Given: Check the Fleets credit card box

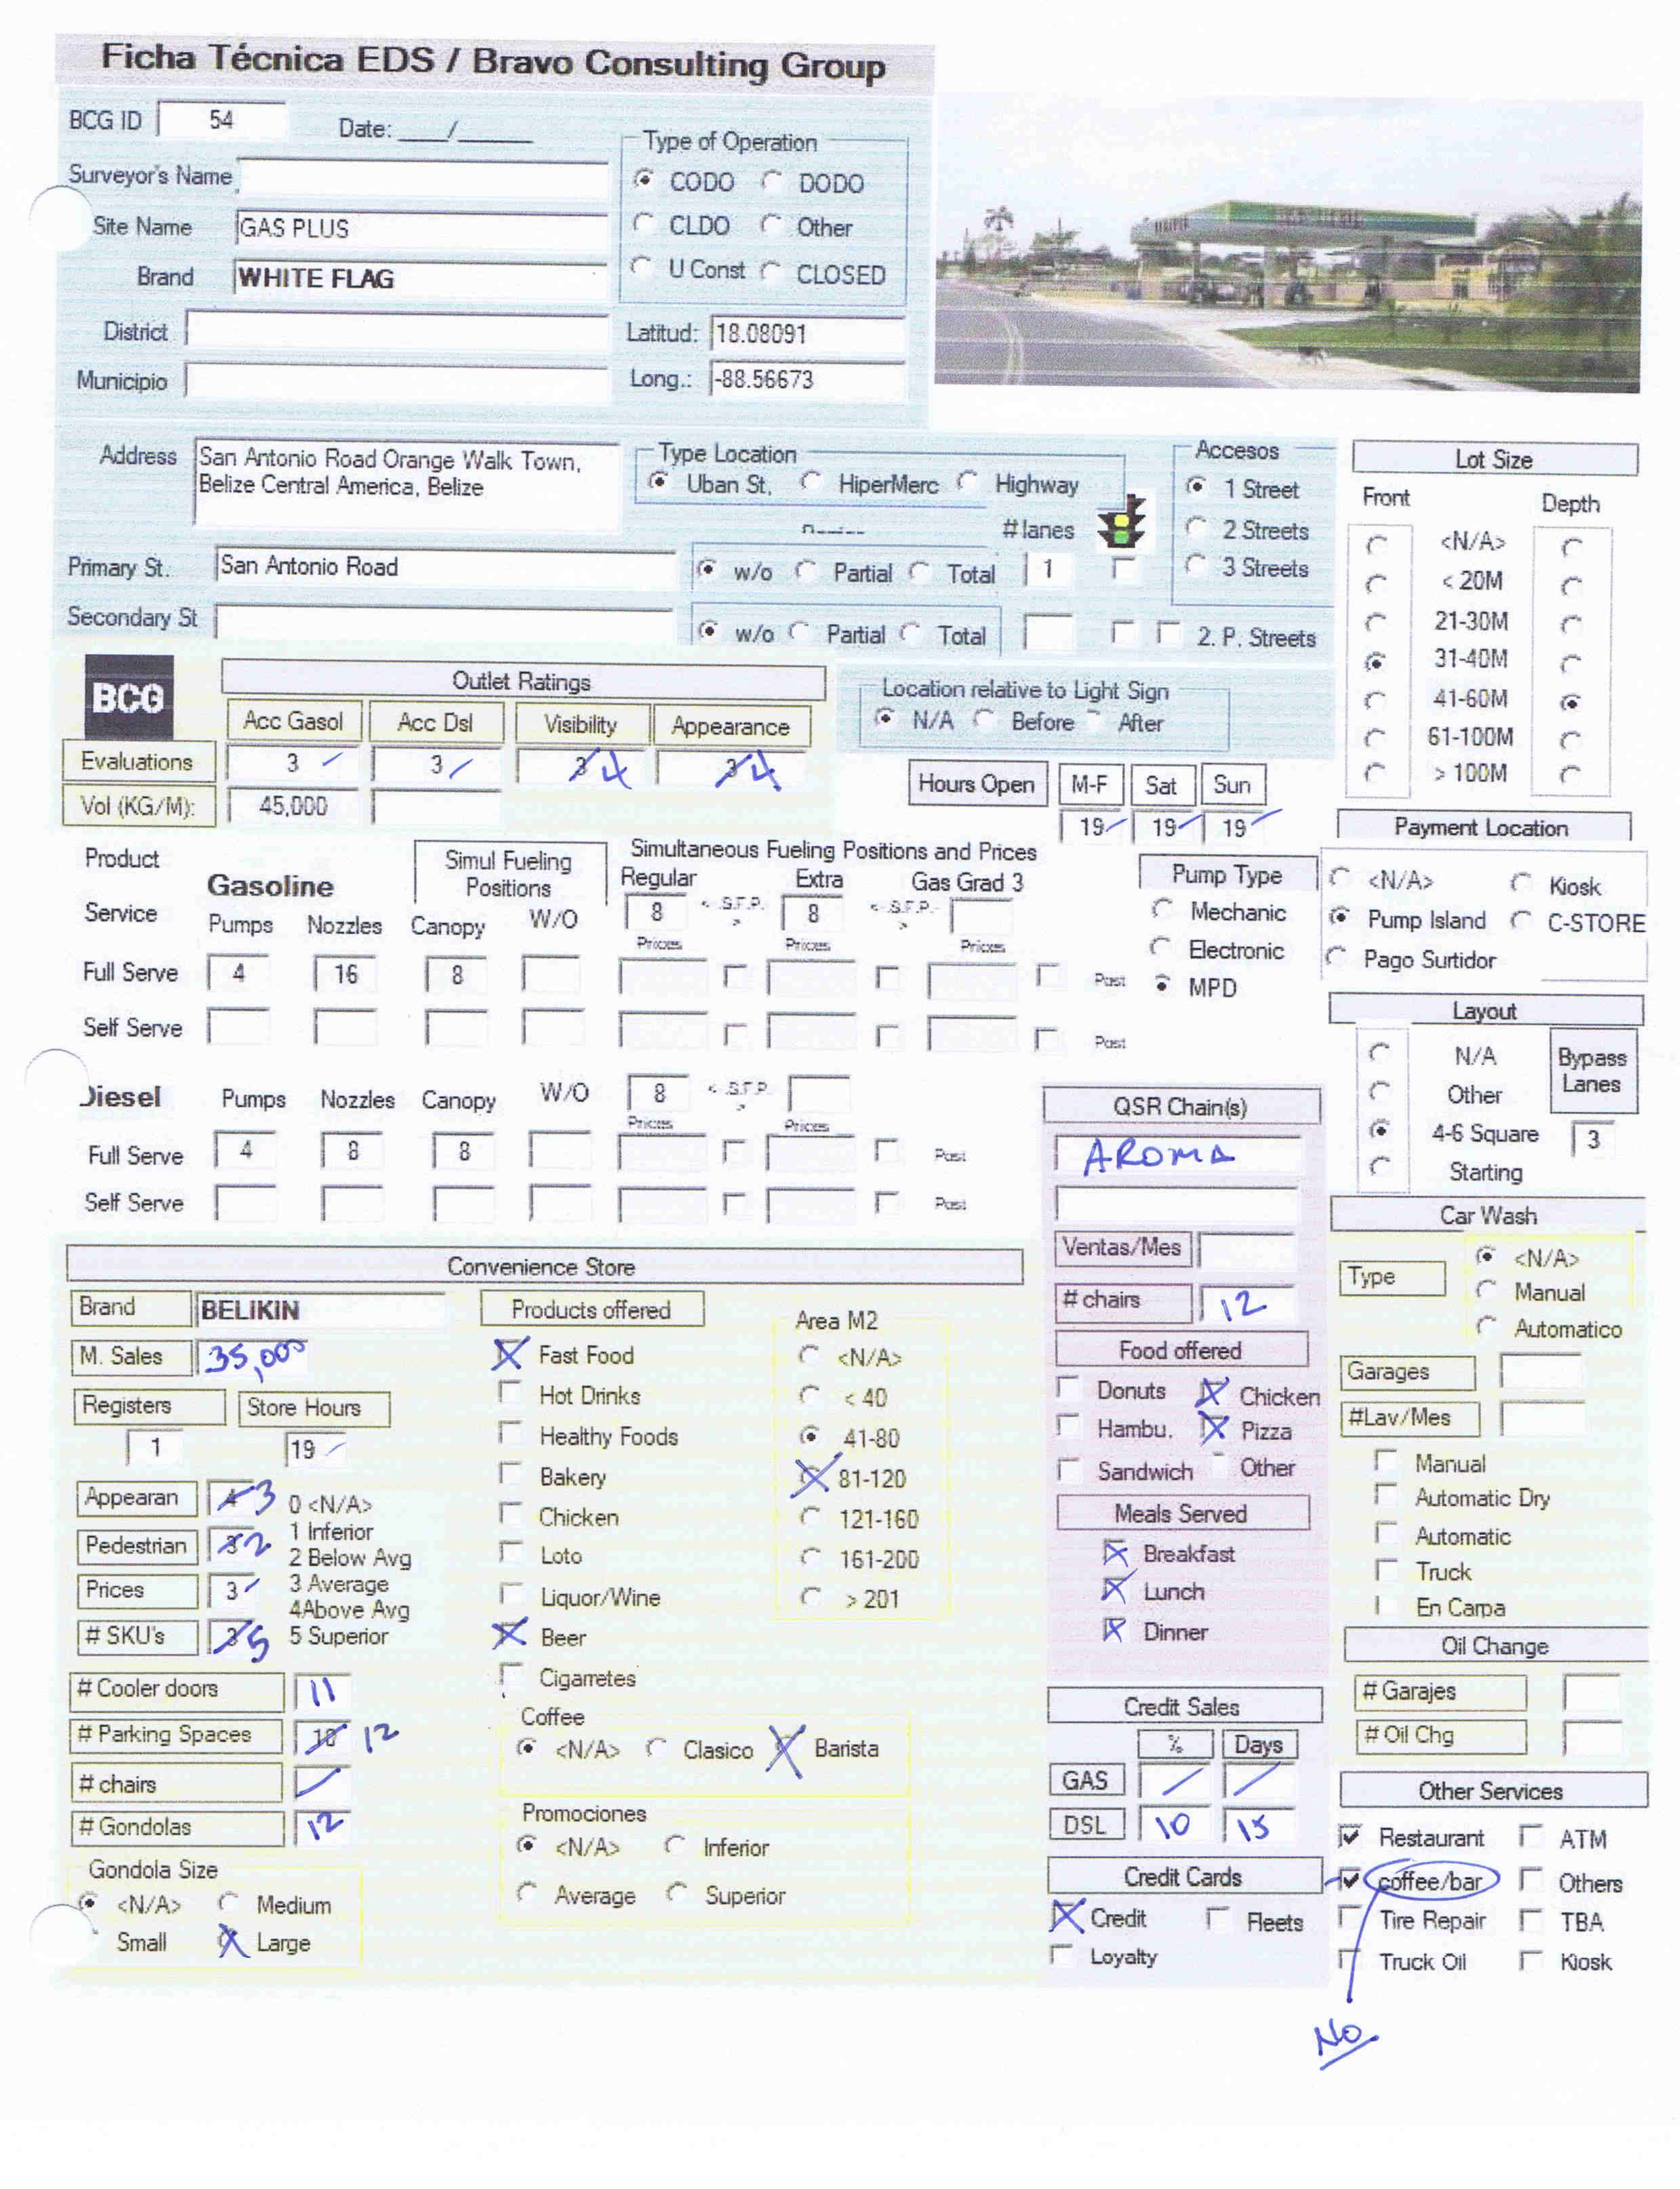Looking at the screenshot, I should pyautogui.click(x=1217, y=1919).
